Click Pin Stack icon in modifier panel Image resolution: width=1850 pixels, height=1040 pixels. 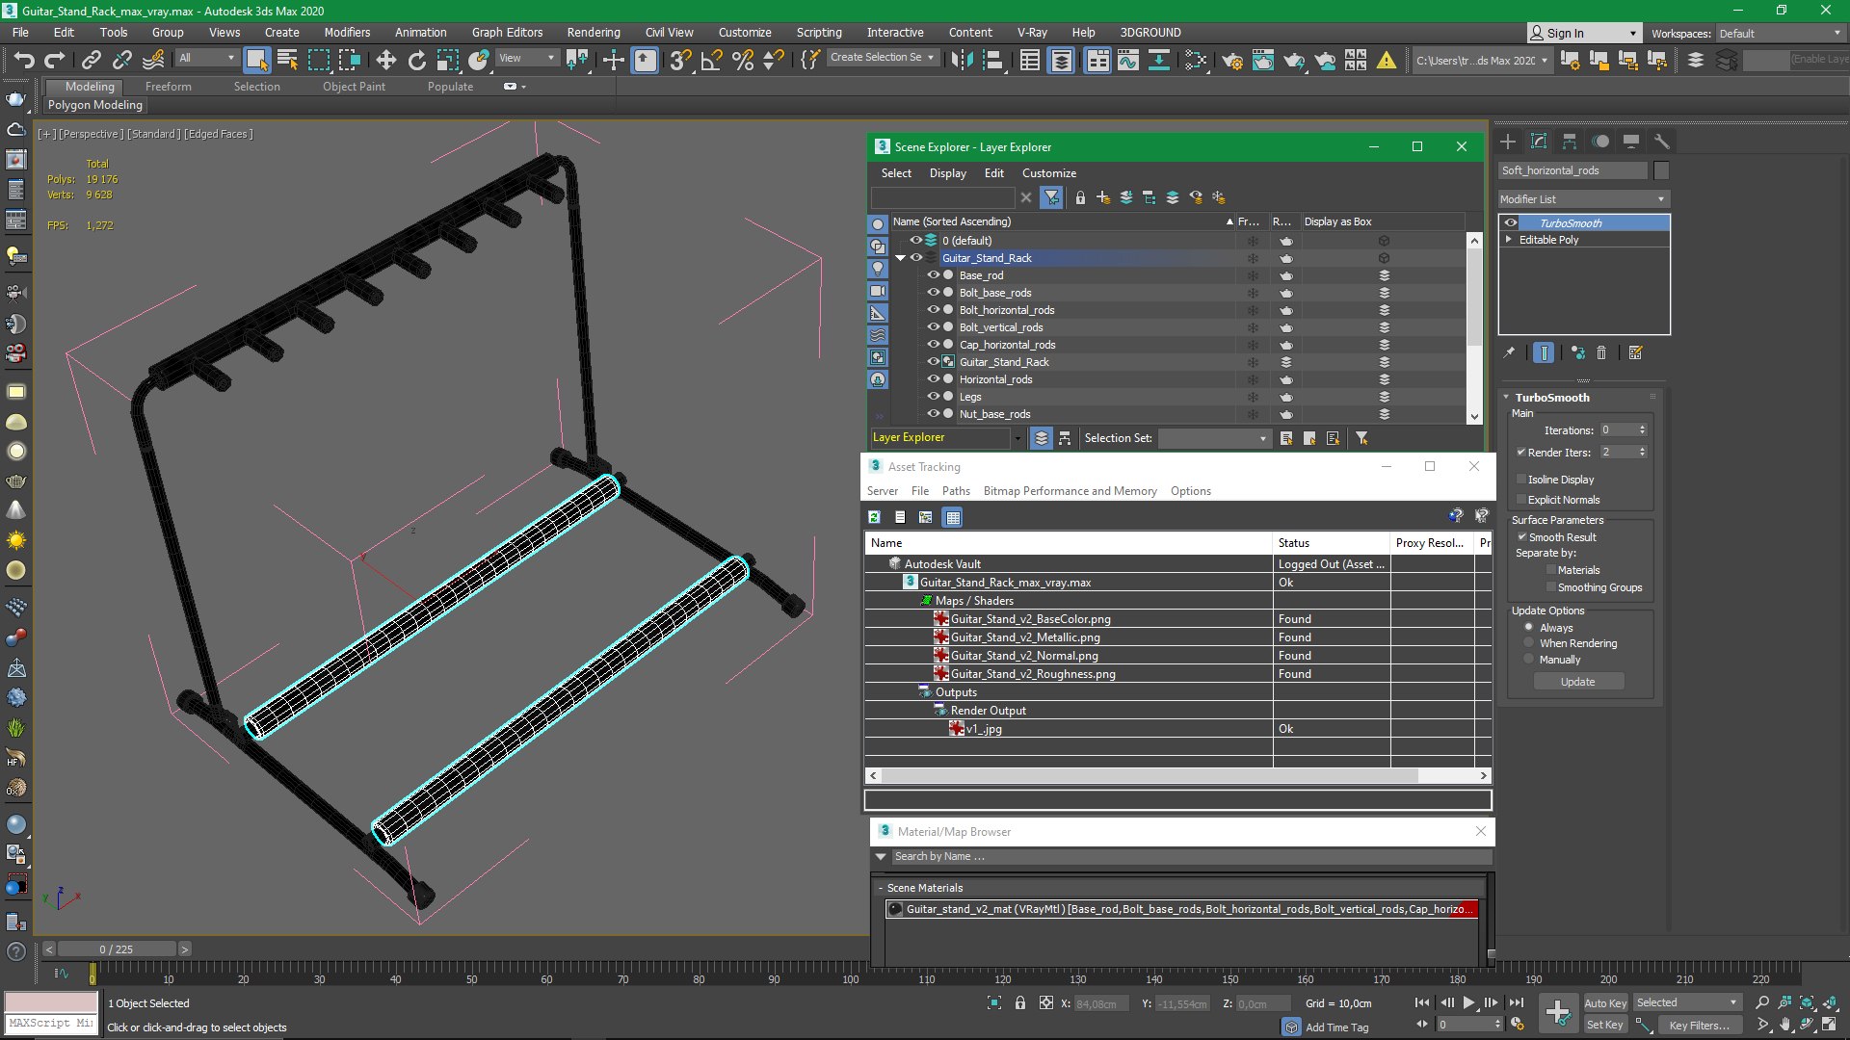pos(1510,353)
